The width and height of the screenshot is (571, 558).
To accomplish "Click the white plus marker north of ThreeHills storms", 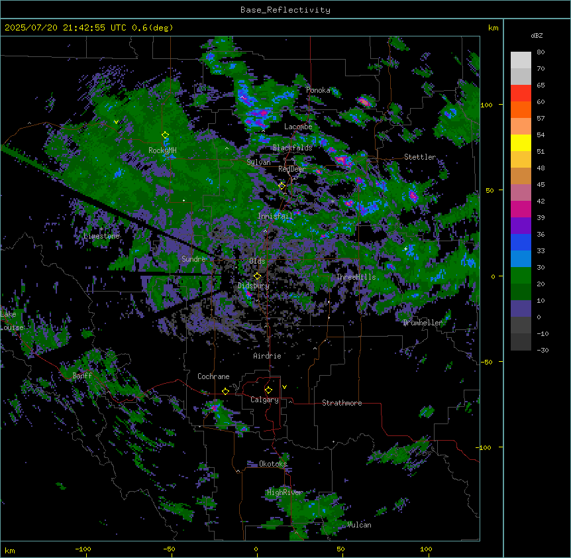I will click(405, 249).
